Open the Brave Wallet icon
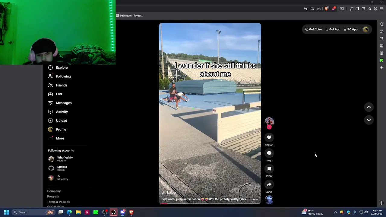 pyautogui.click(x=363, y=9)
